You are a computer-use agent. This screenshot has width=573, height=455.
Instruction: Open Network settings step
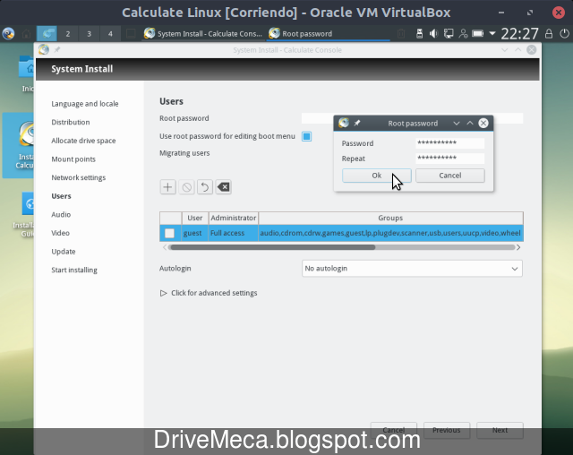79,177
